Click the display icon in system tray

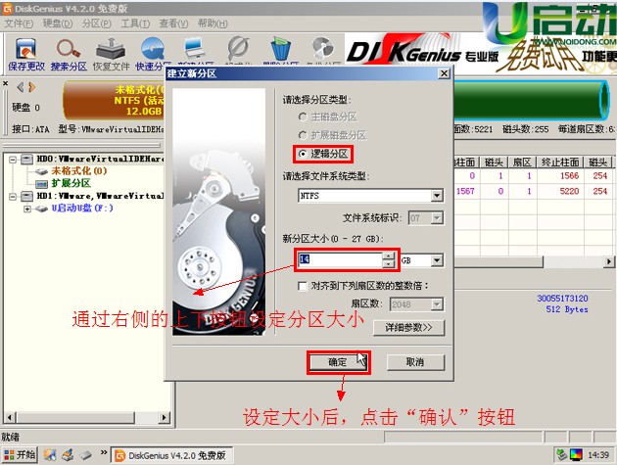[x=576, y=455]
